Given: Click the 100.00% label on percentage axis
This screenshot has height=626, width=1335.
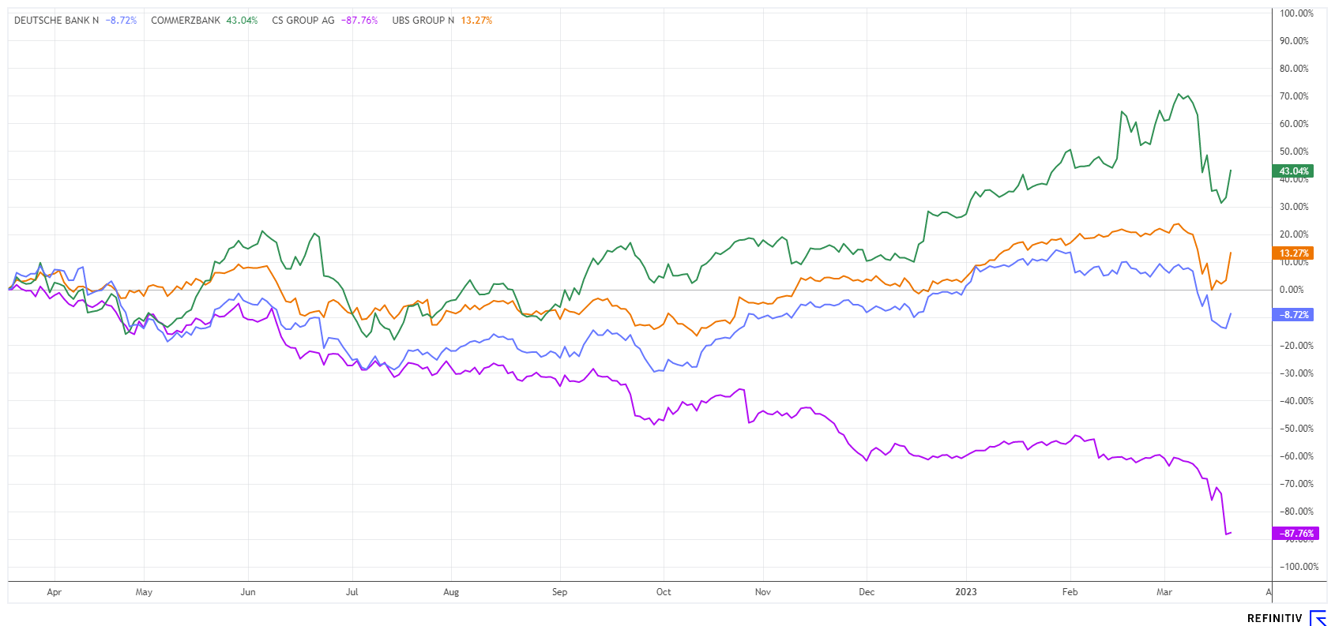Looking at the screenshot, I should click(x=1296, y=13).
